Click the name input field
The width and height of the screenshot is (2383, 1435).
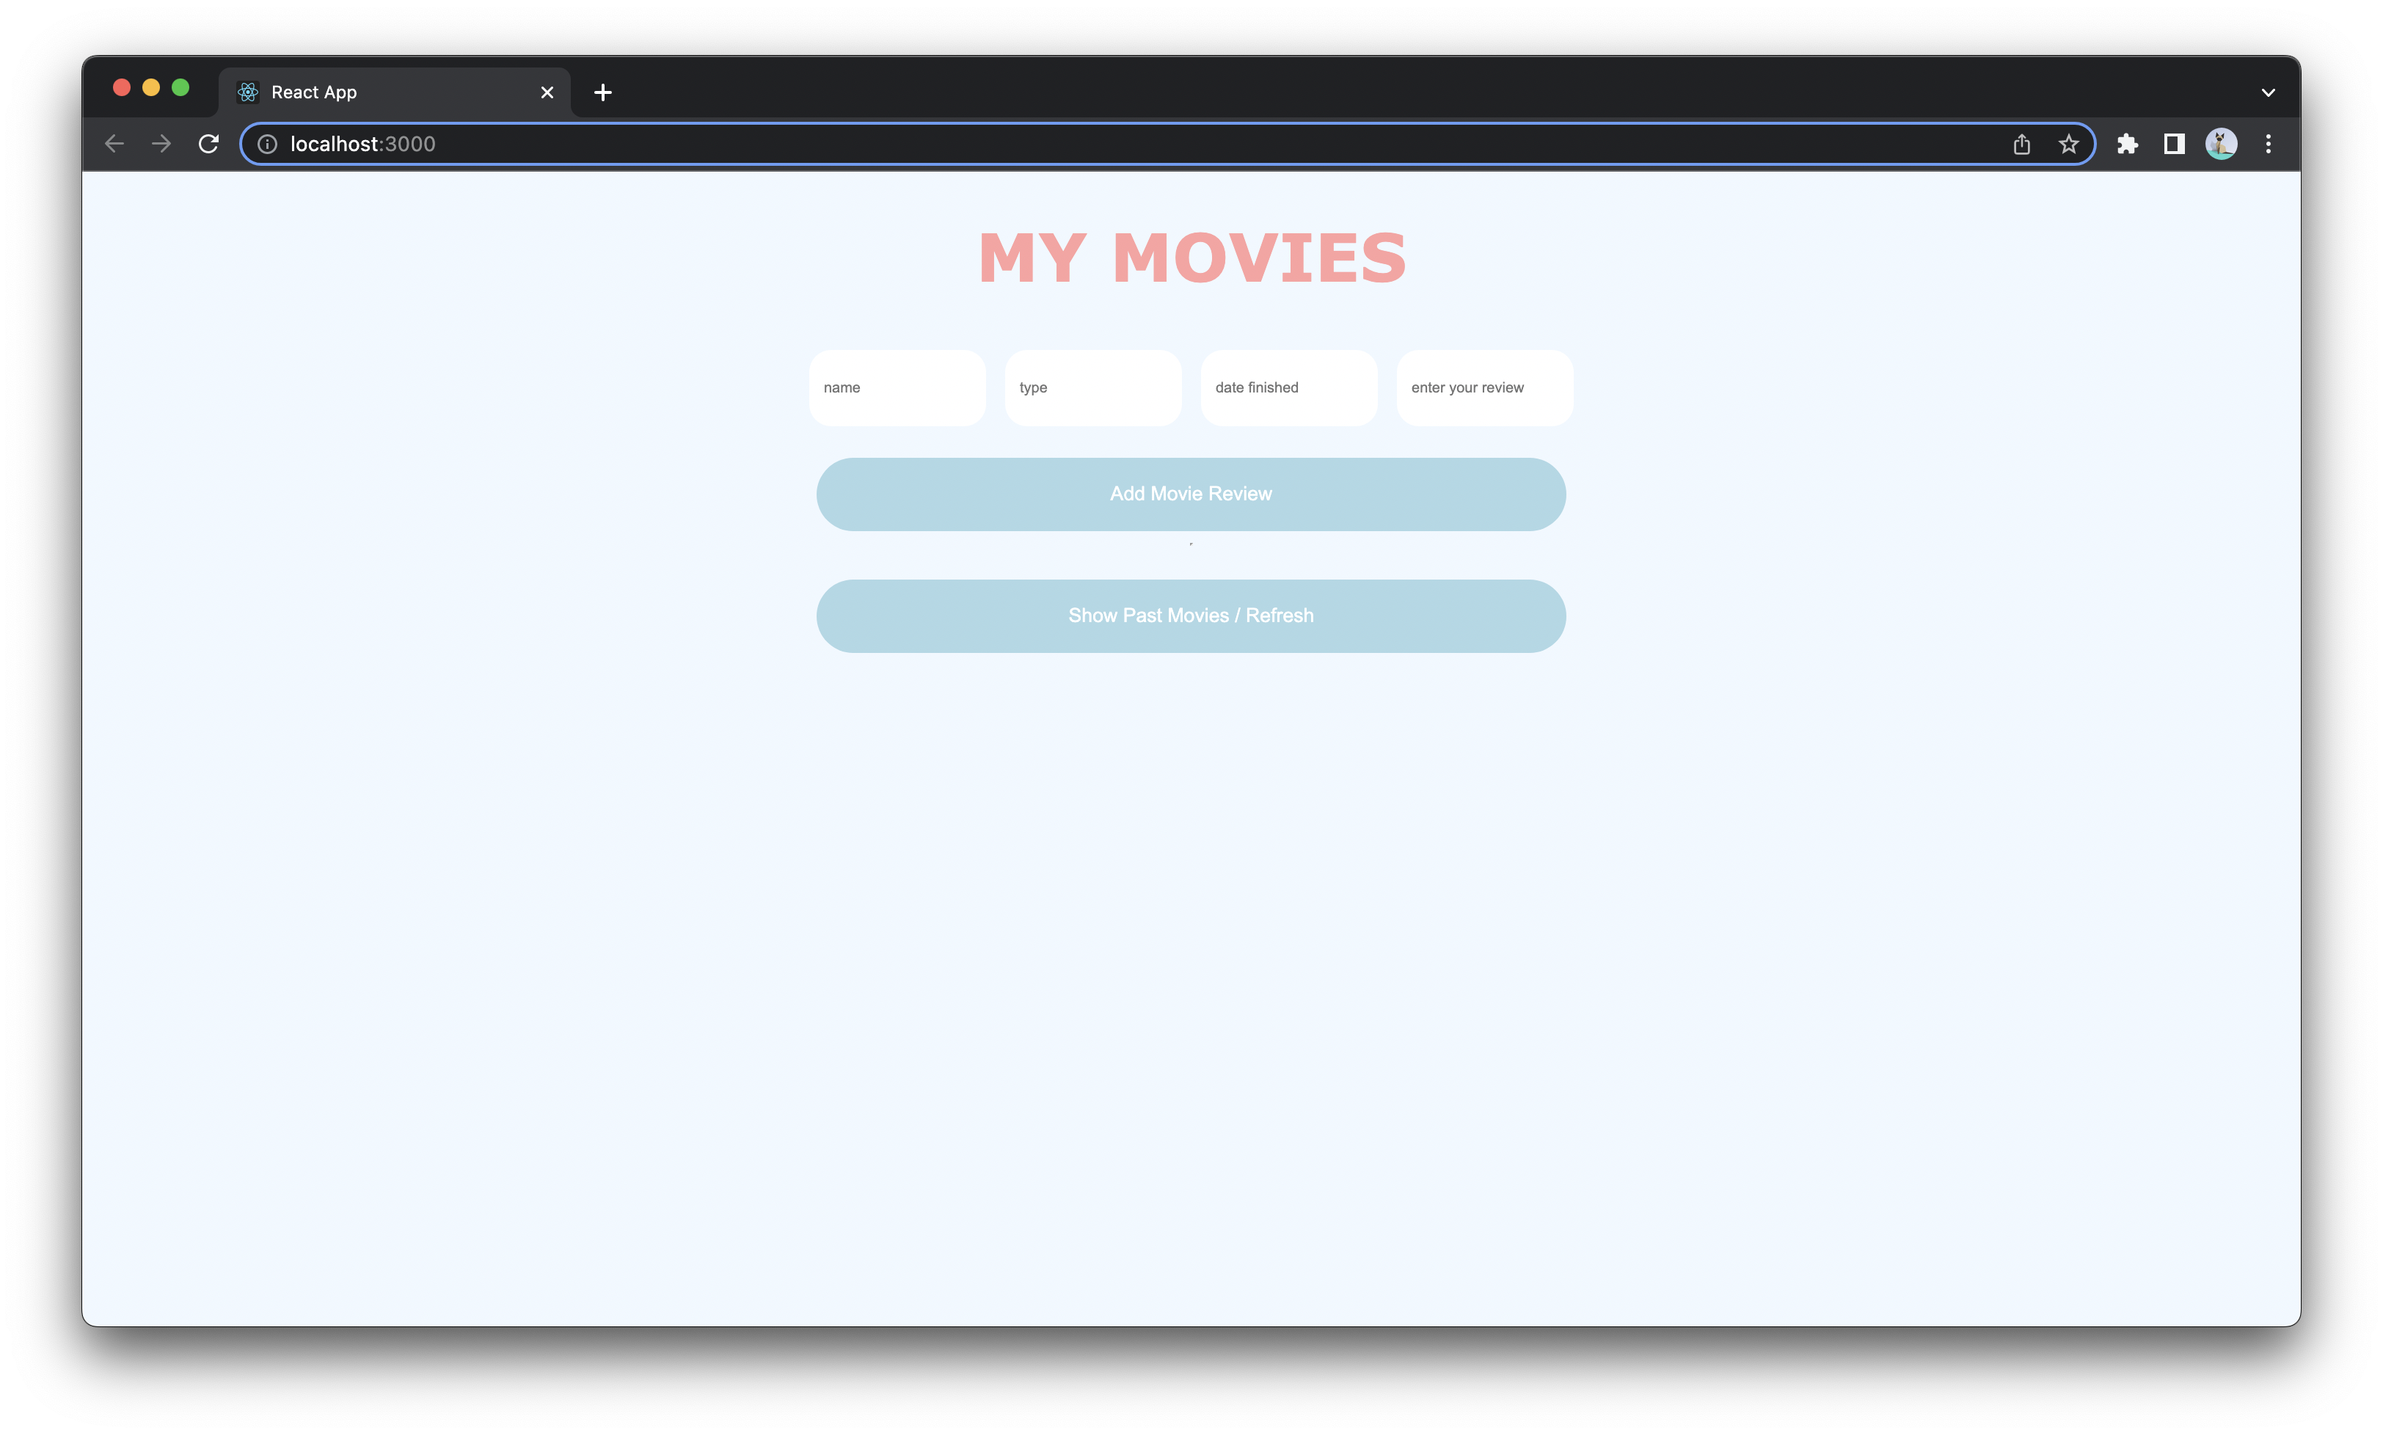click(897, 387)
